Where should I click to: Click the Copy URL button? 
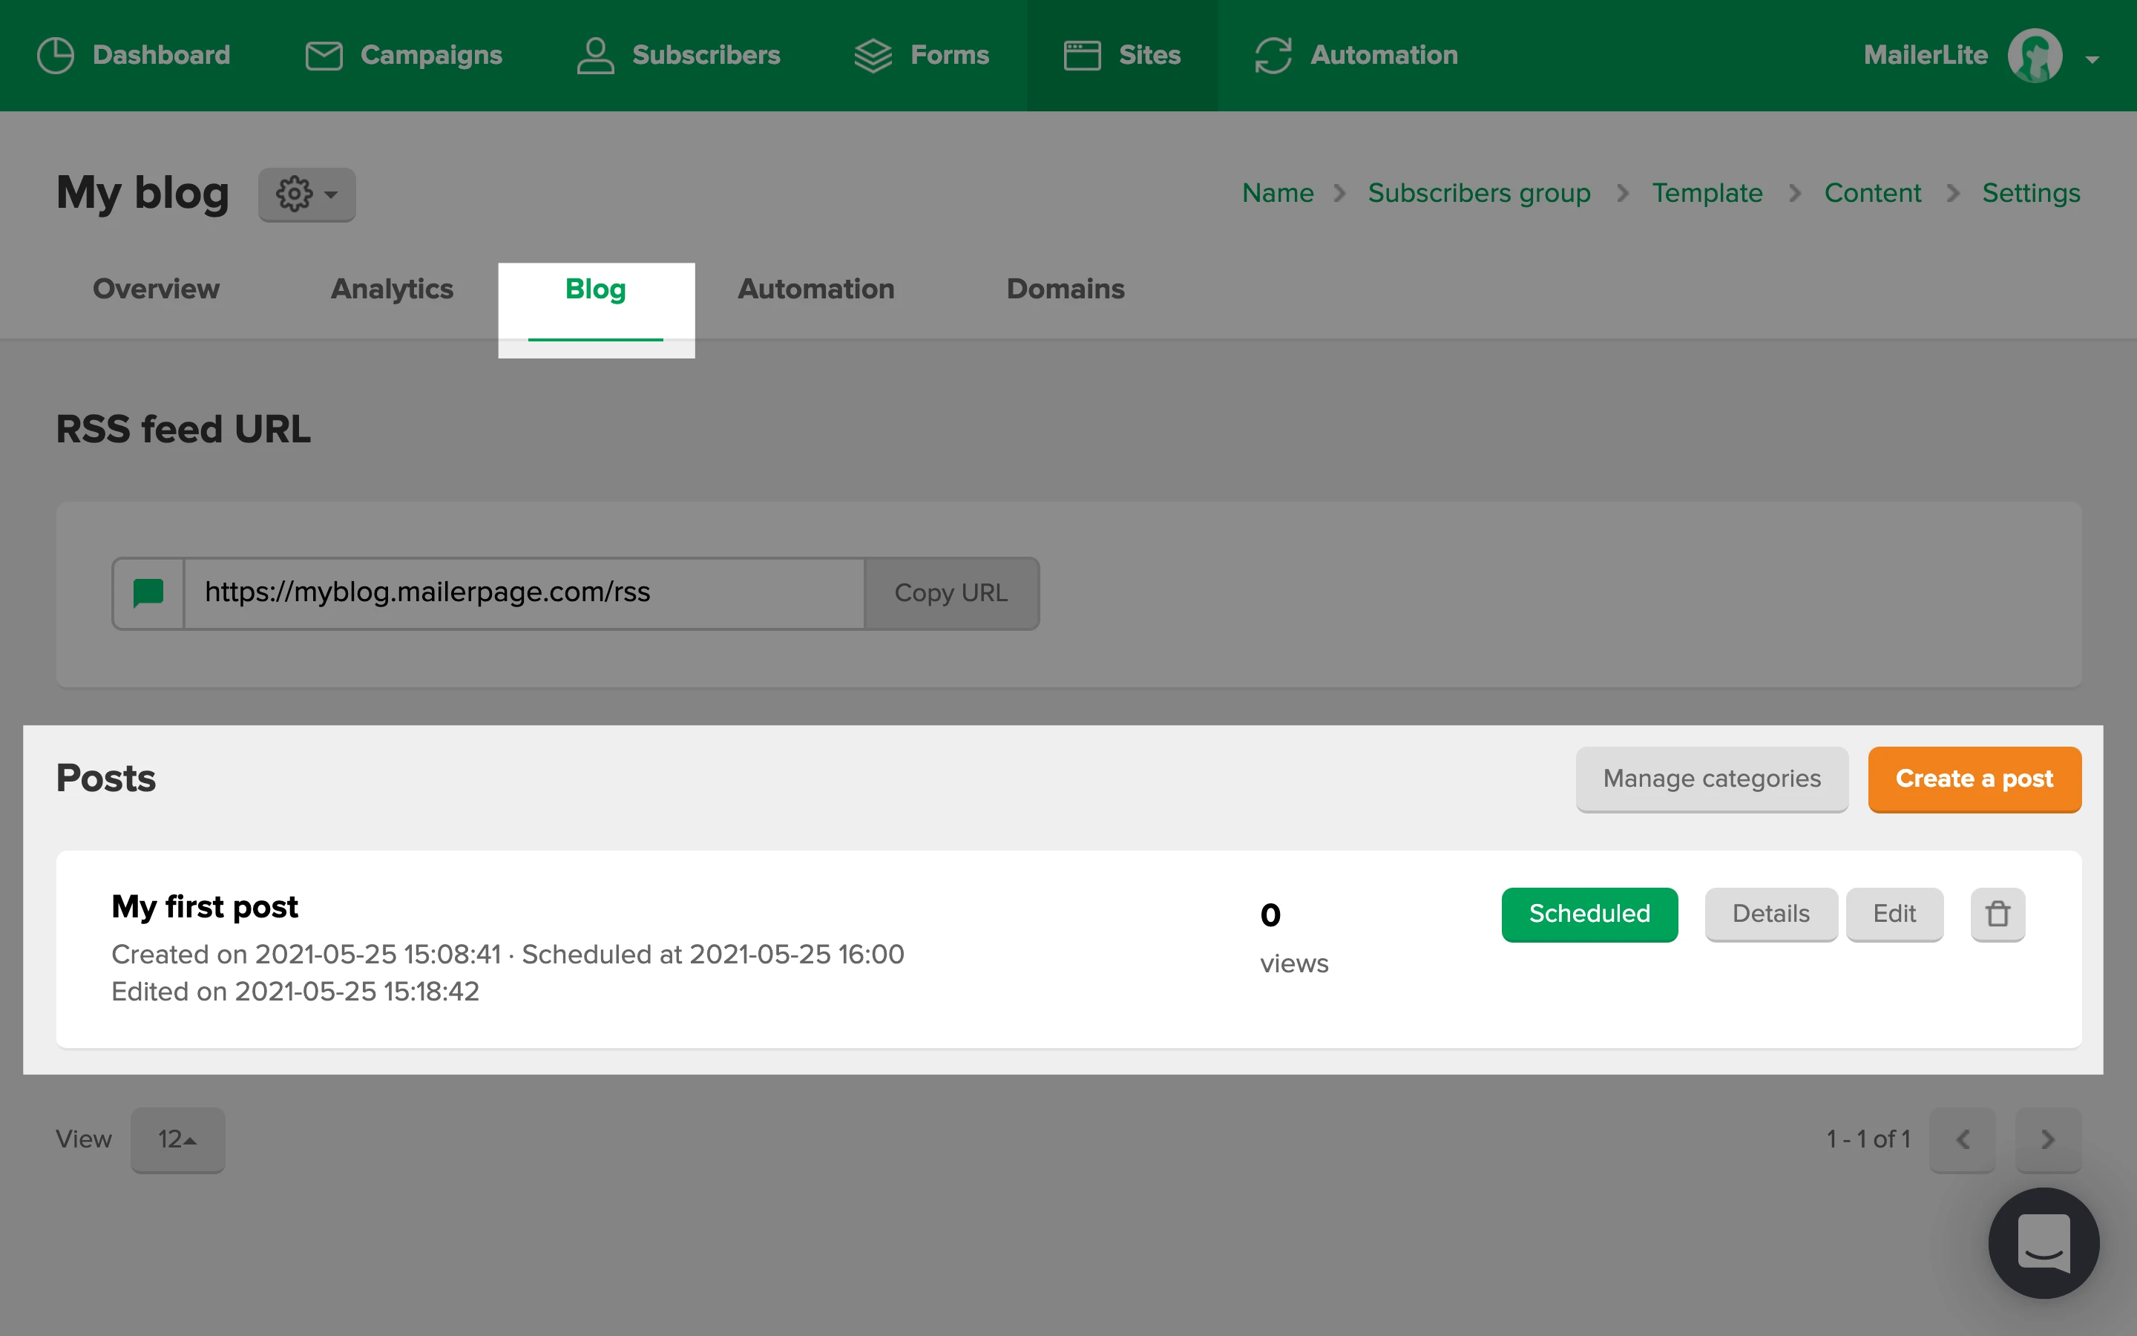(x=951, y=593)
